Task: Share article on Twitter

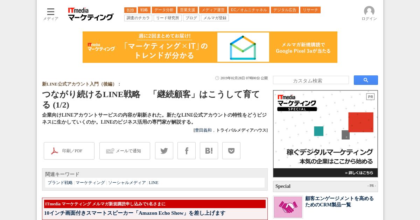Action: click(x=164, y=151)
